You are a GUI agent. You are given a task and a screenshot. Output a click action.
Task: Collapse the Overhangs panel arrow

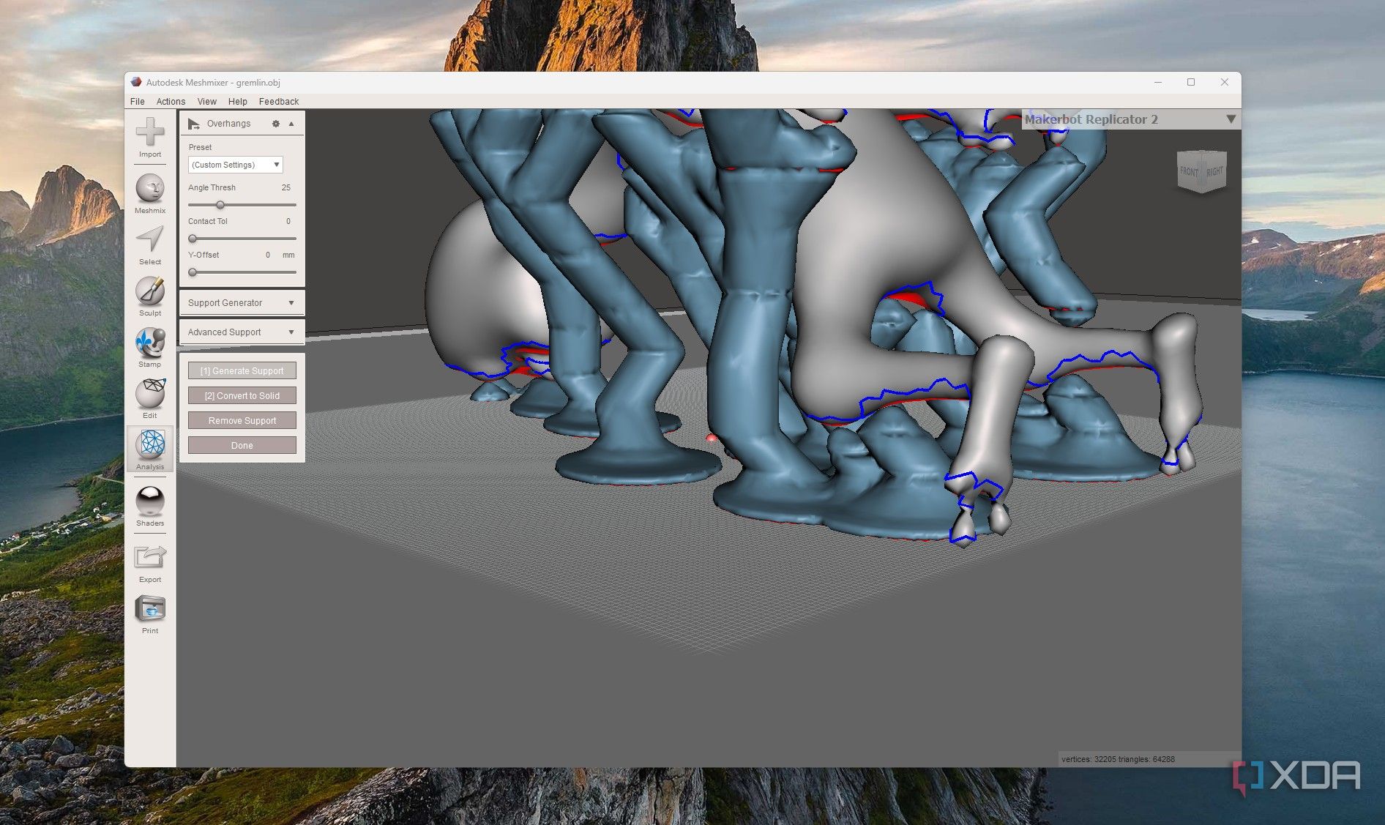(x=291, y=124)
